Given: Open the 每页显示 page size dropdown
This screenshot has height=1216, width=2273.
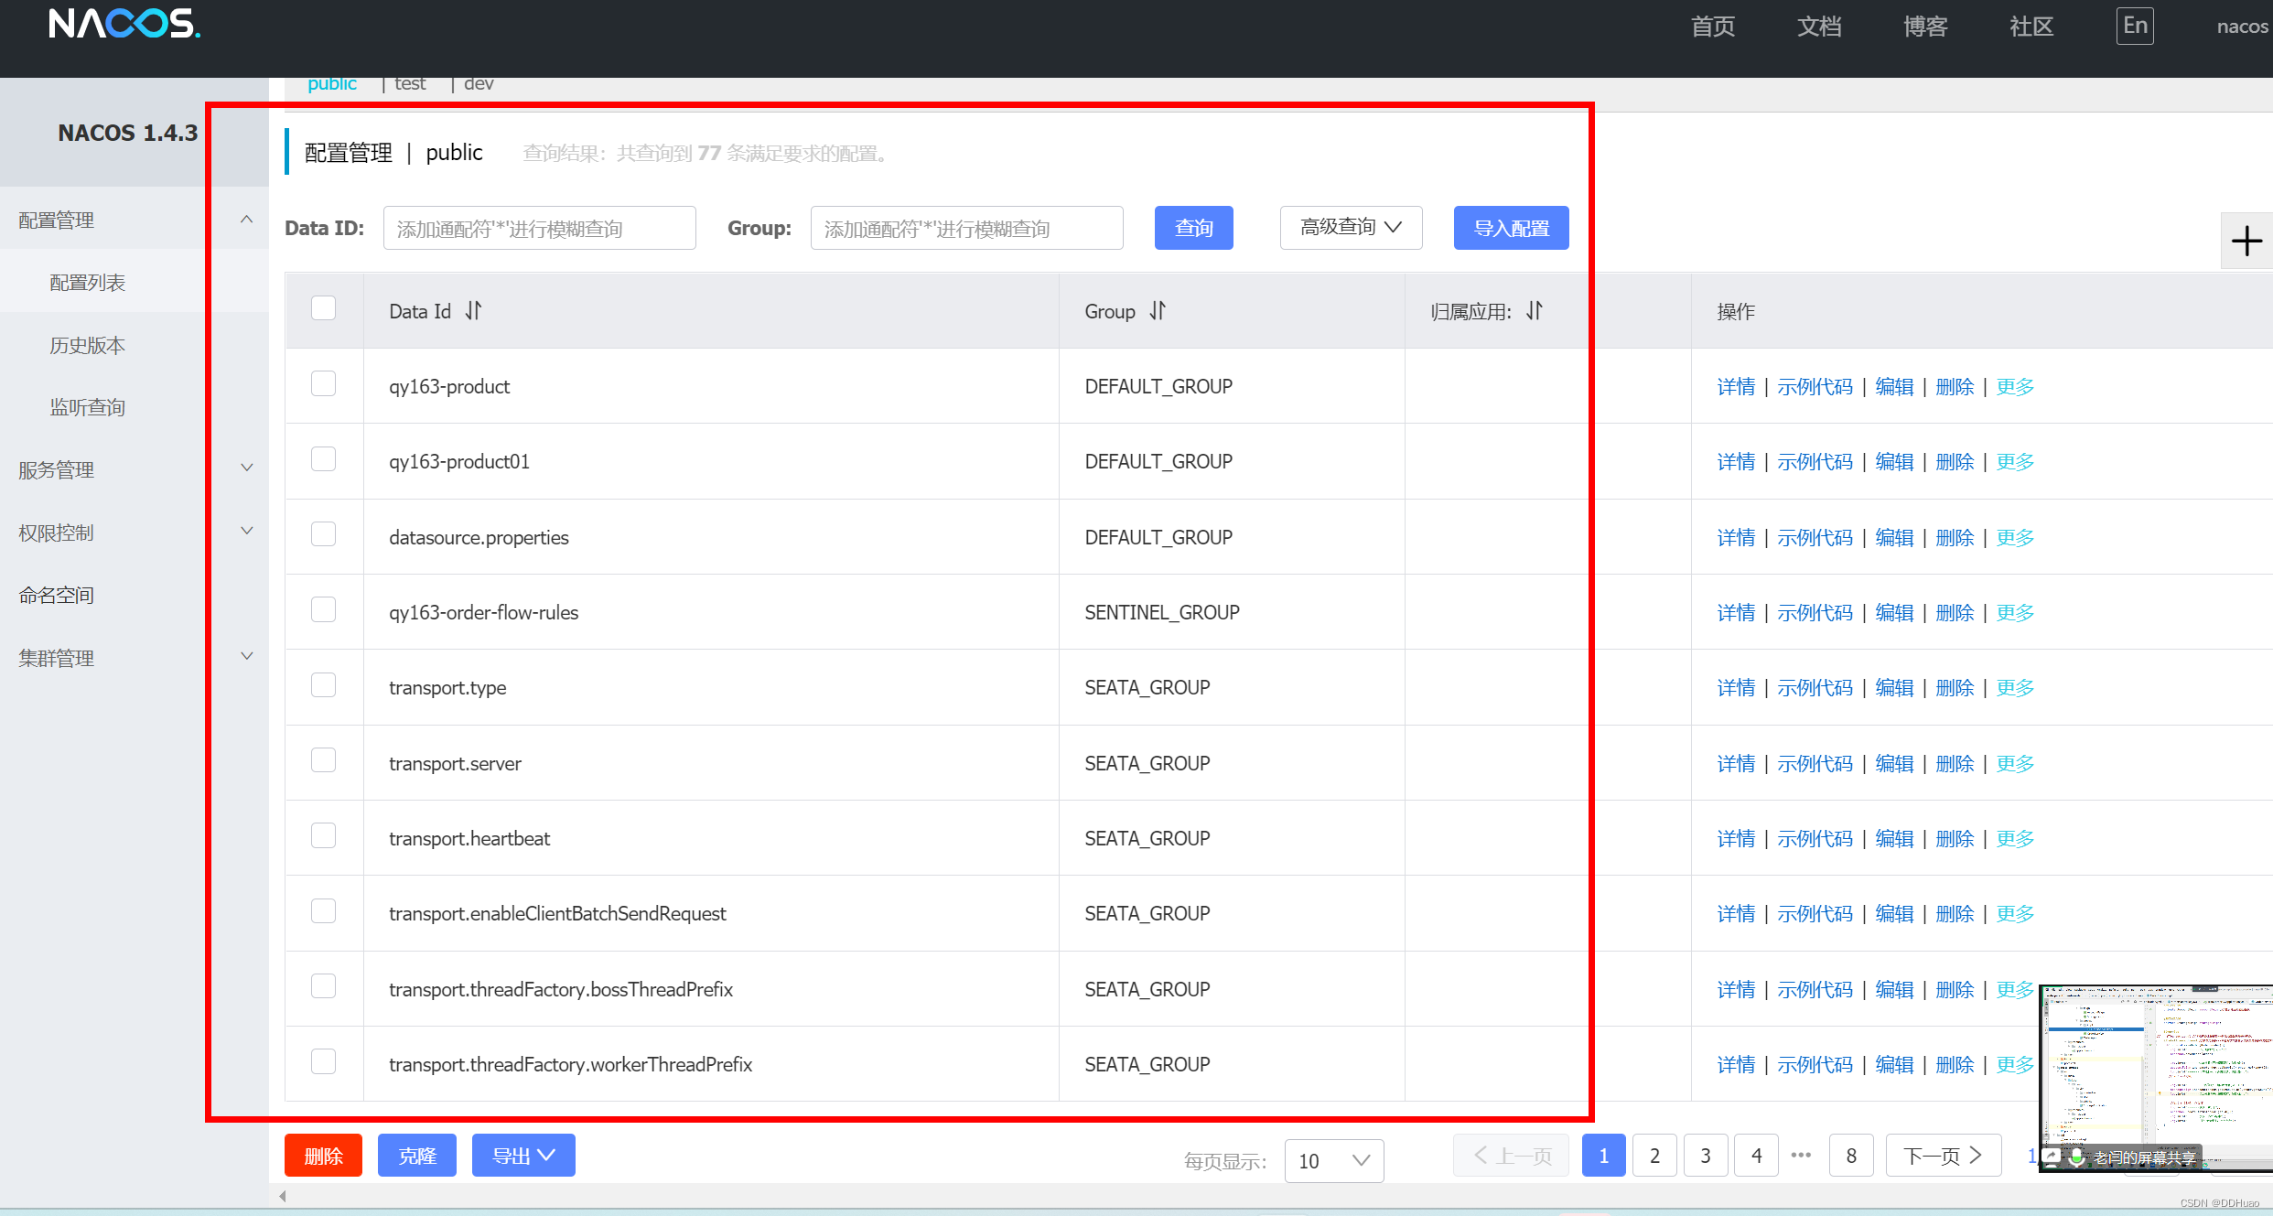Looking at the screenshot, I should [1333, 1160].
